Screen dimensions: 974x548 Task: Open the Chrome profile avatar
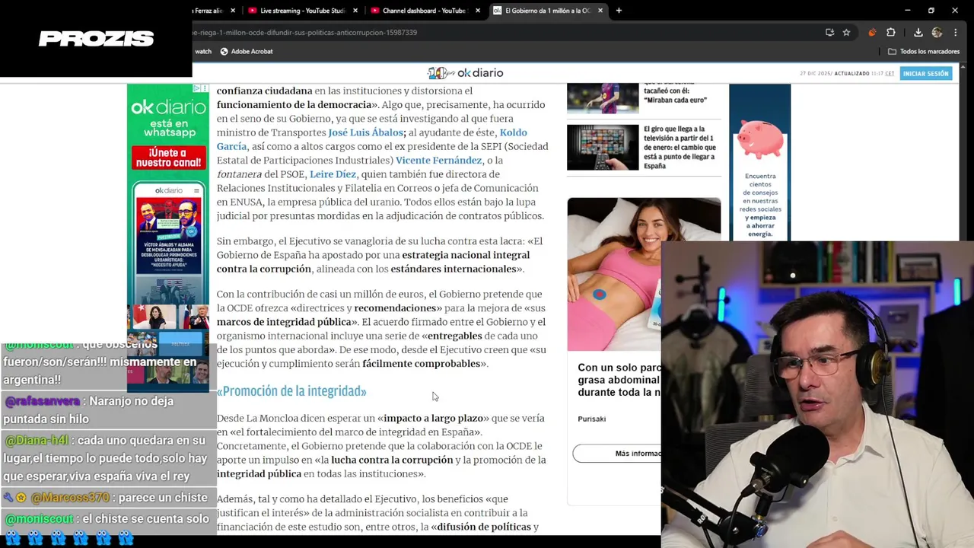point(937,33)
